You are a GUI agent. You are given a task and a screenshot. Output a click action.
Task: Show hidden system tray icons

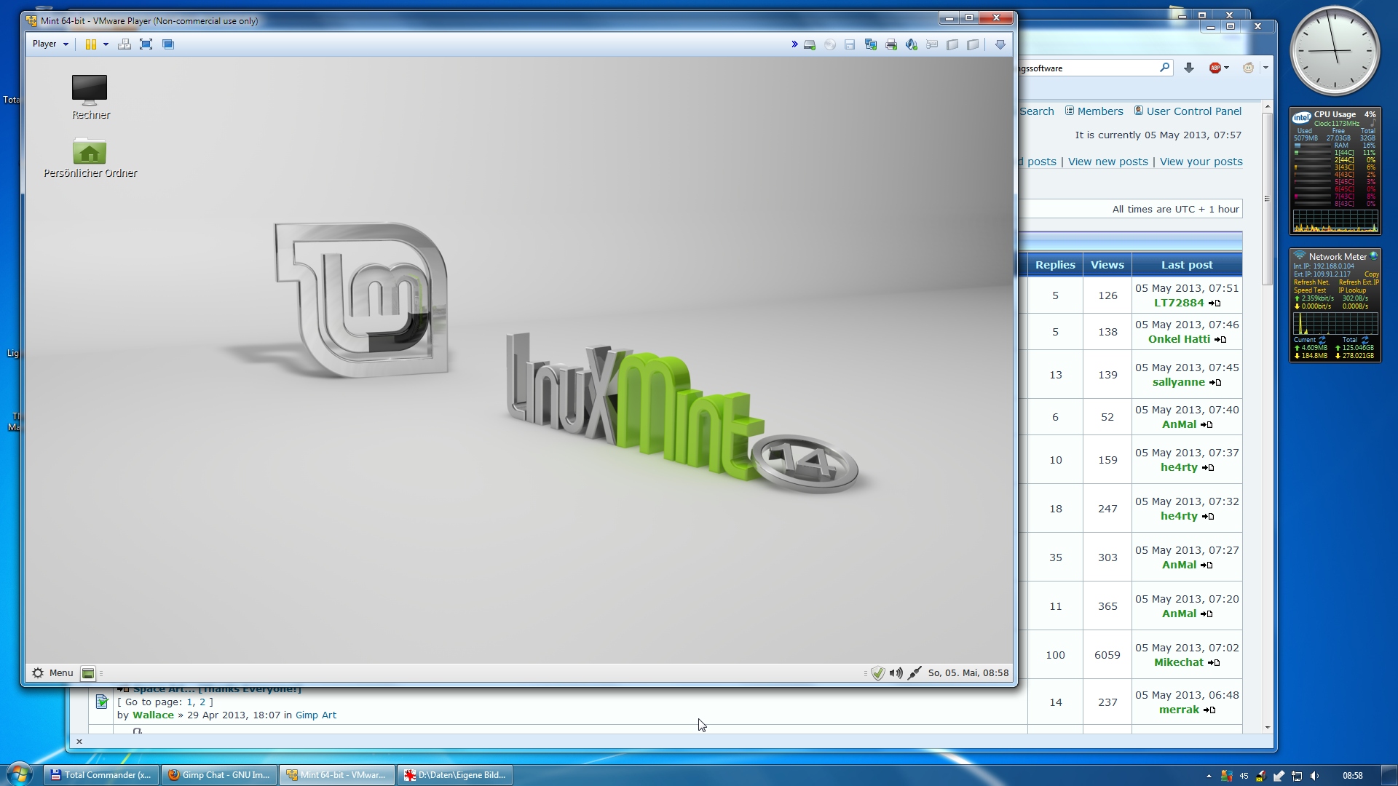coord(1209,776)
